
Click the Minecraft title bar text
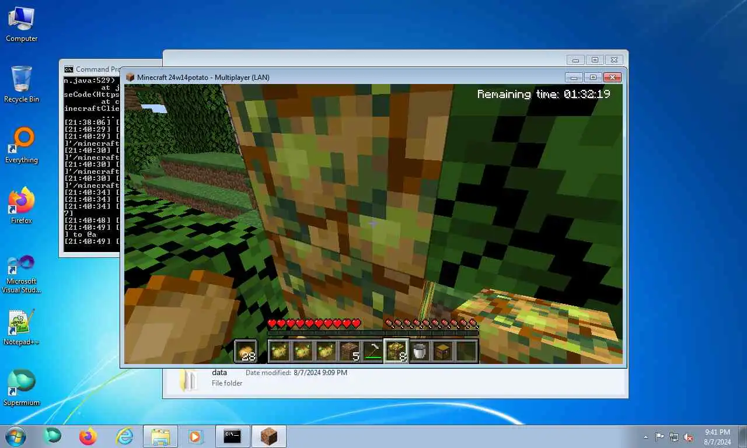tap(203, 77)
